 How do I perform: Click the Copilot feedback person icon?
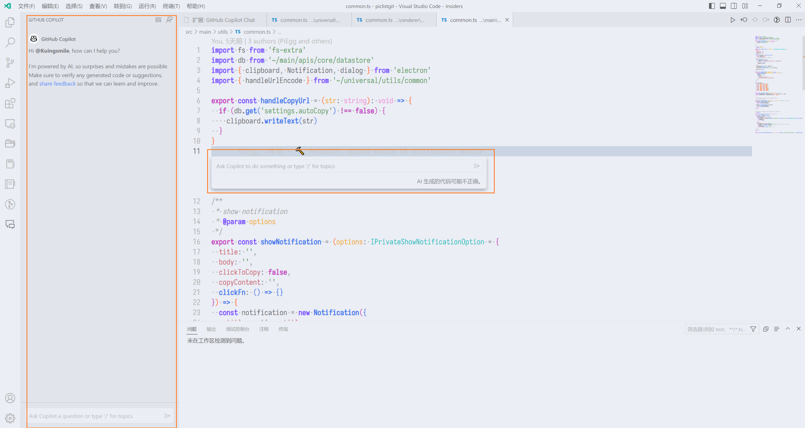[169, 20]
